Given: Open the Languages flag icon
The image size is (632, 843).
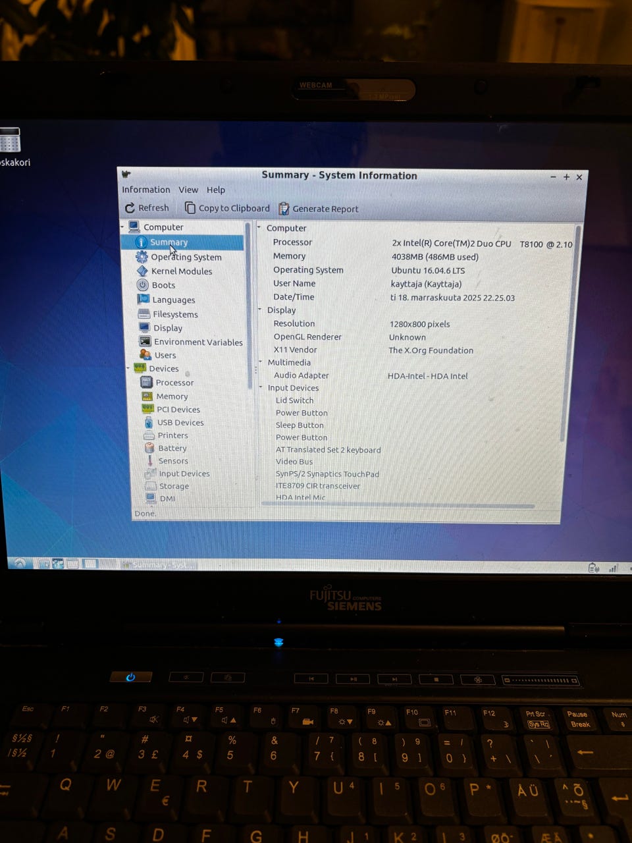Looking at the screenshot, I should 144,299.
